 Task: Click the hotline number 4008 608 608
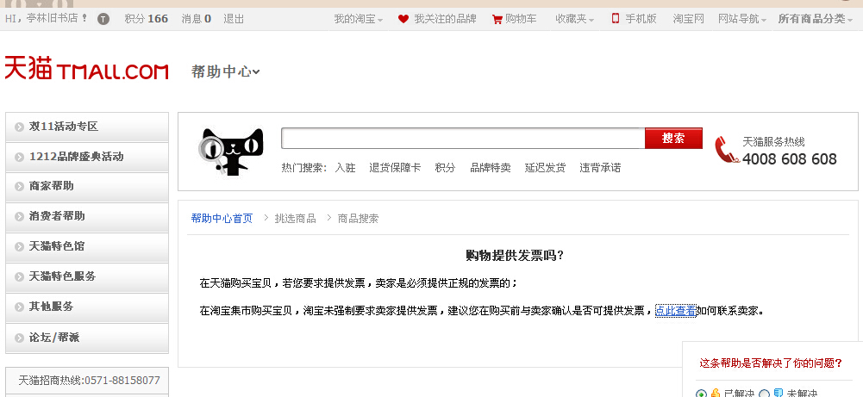pos(789,159)
